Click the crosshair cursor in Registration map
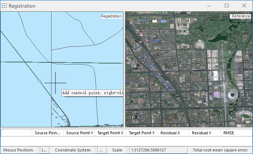253x154 pixels. (56, 83)
